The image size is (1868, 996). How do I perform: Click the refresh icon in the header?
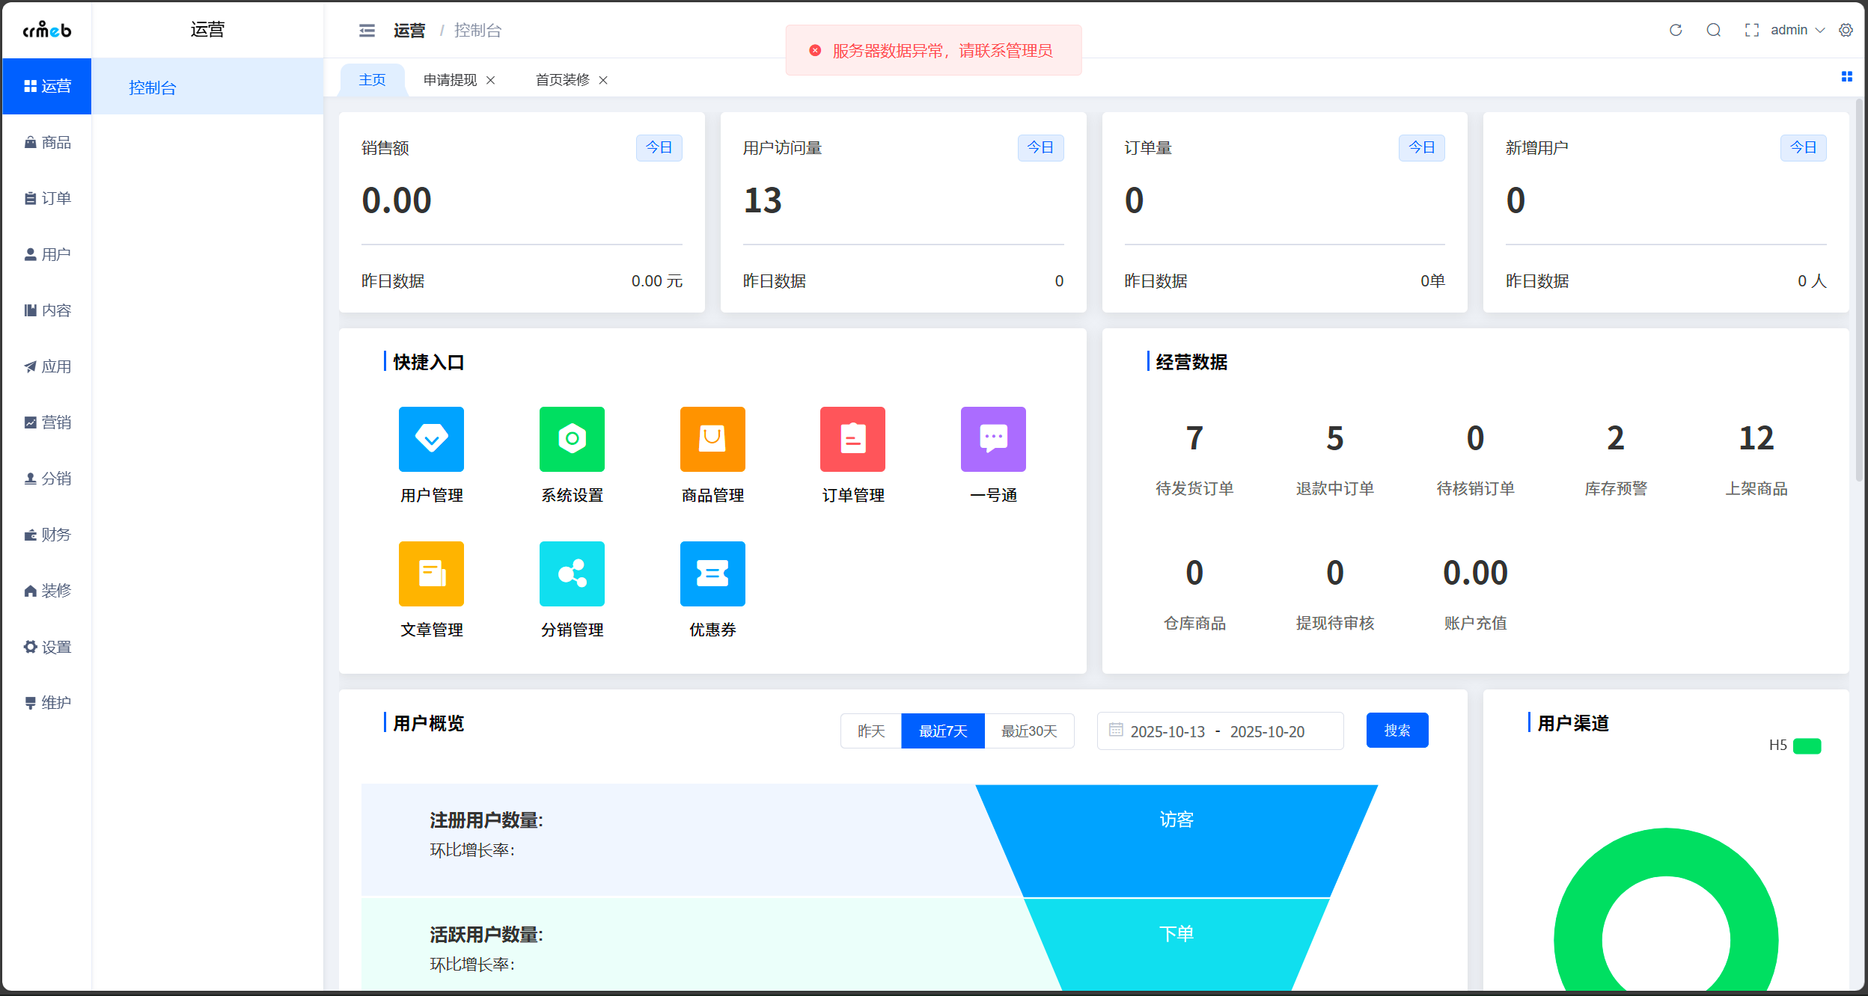click(x=1676, y=30)
